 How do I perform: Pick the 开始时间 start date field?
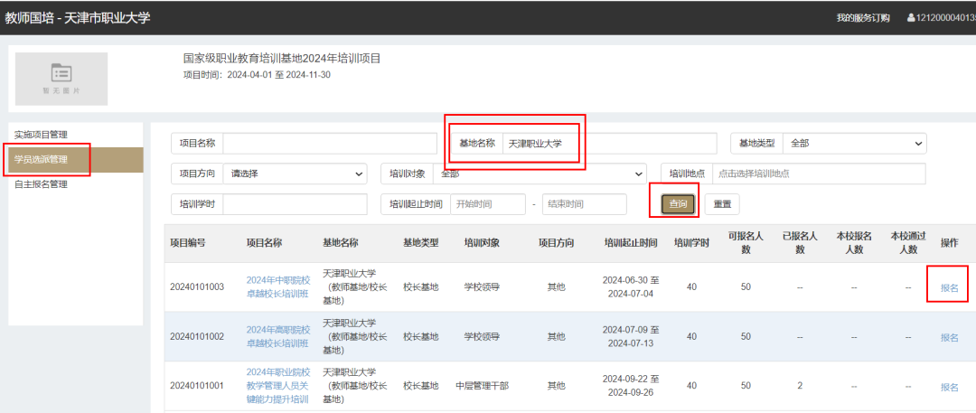tap(488, 204)
